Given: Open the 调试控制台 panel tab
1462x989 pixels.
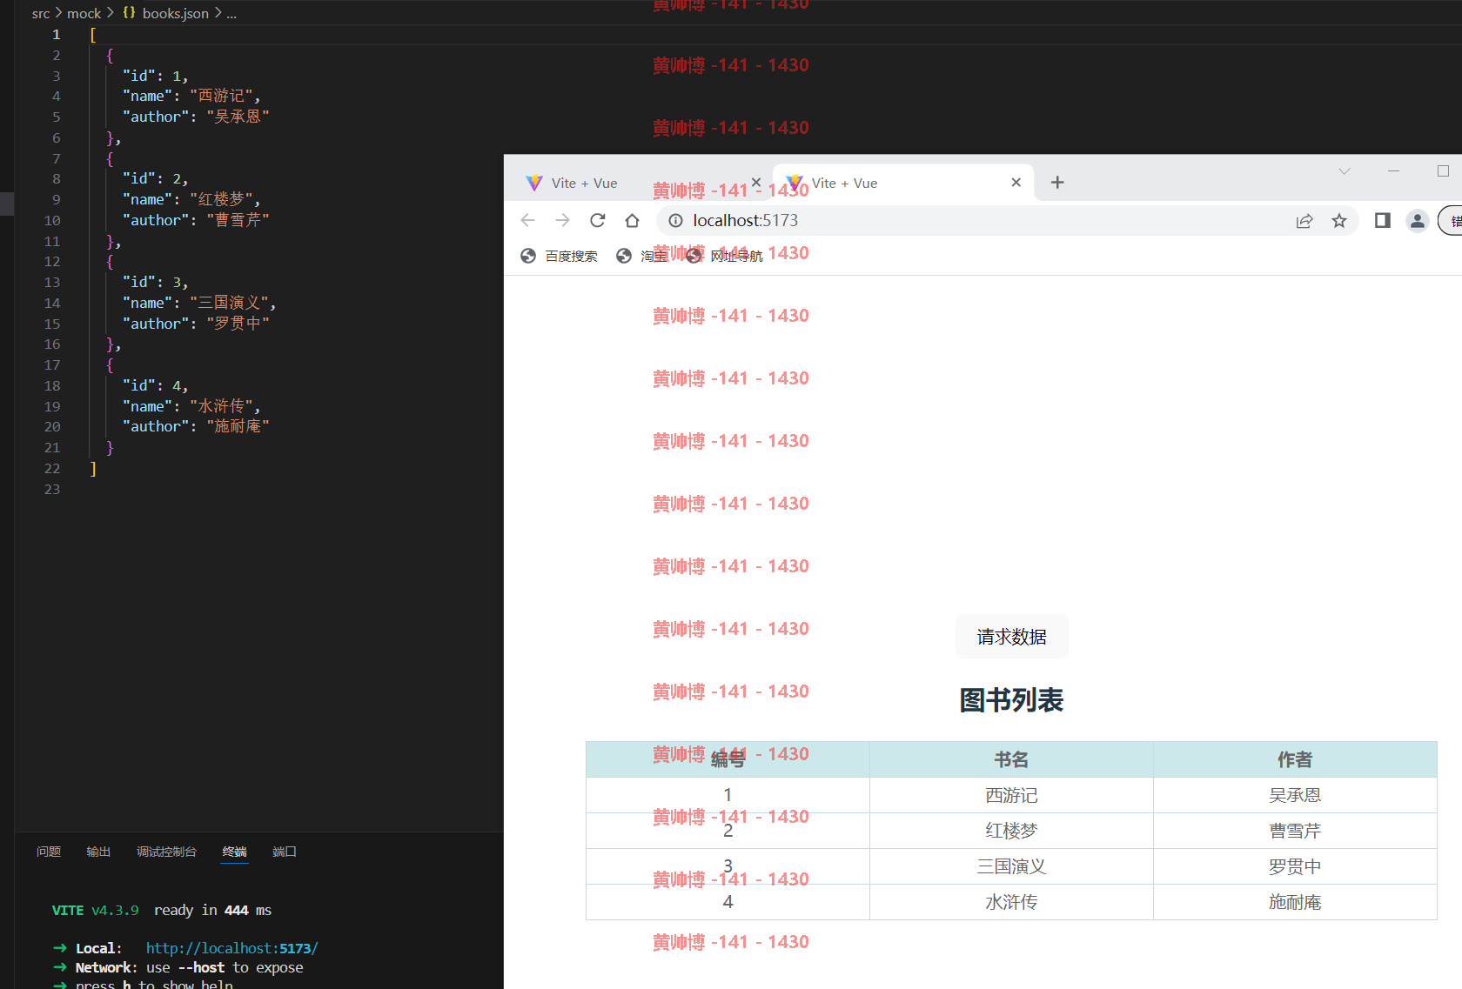Looking at the screenshot, I should 166,852.
